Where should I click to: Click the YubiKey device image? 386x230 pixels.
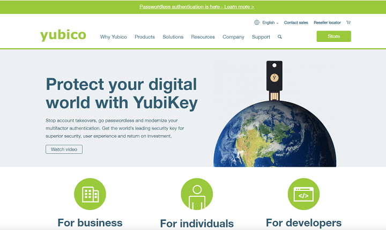274,80
